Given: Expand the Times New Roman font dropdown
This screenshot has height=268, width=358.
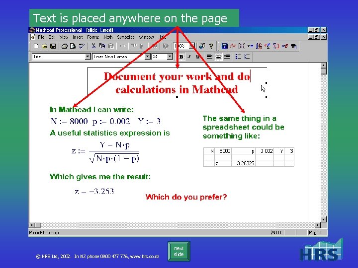Looking at the screenshot, I should click(x=148, y=57).
